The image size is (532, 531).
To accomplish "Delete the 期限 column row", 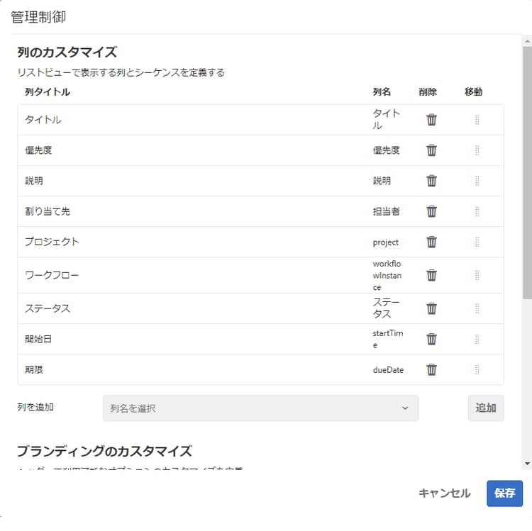I will pyautogui.click(x=431, y=369).
